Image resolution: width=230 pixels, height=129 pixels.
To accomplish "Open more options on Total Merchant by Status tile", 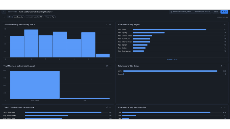I will tap(225, 66).
